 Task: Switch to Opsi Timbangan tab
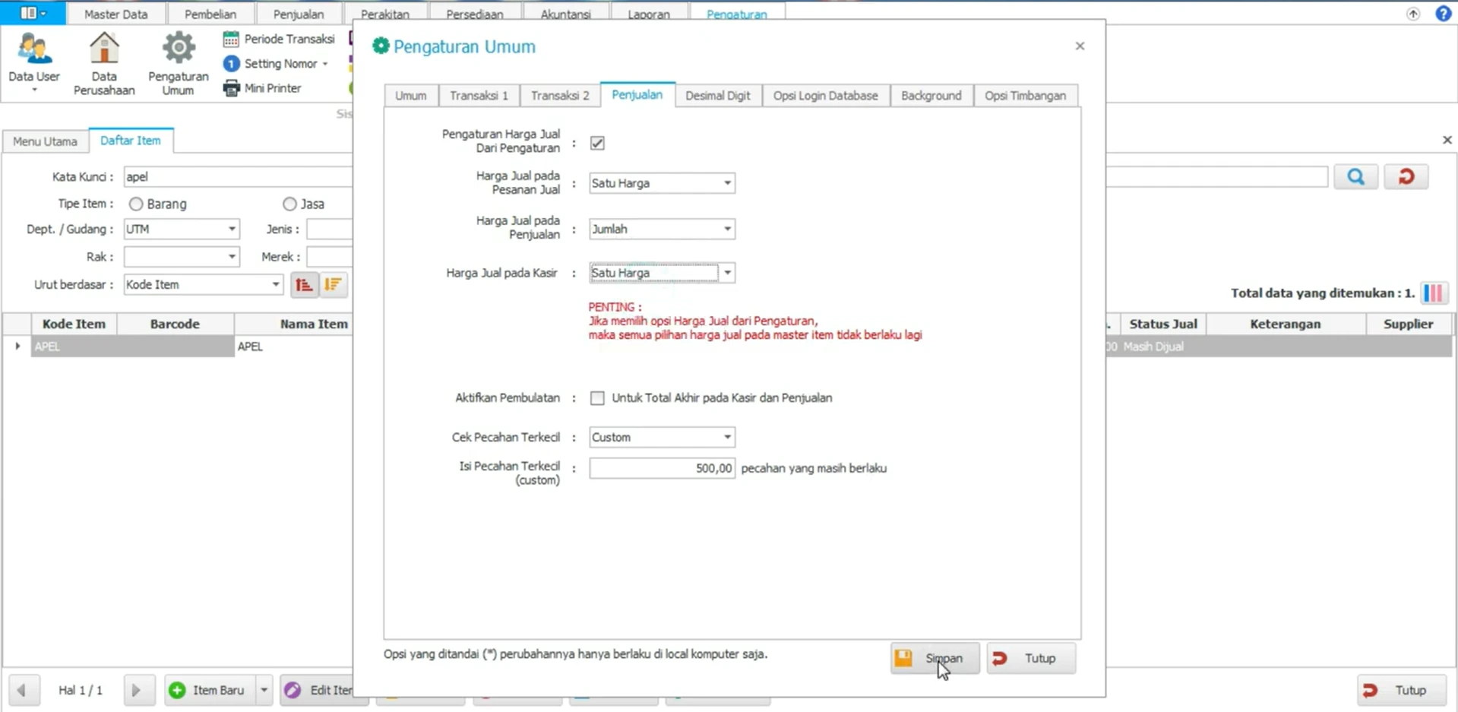[x=1025, y=96]
